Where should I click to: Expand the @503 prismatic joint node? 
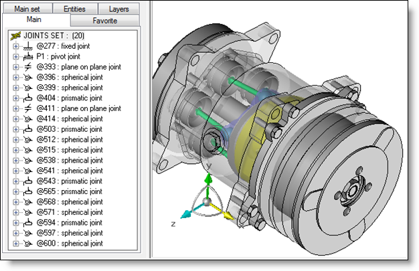point(15,129)
